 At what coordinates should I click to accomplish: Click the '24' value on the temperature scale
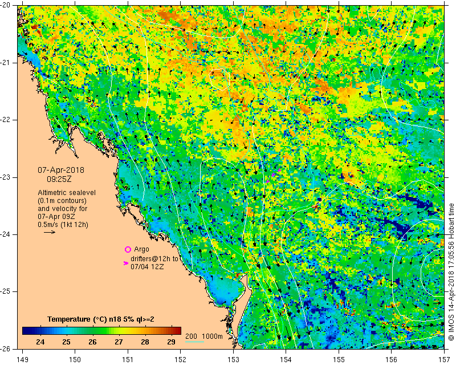pyautogui.click(x=40, y=342)
